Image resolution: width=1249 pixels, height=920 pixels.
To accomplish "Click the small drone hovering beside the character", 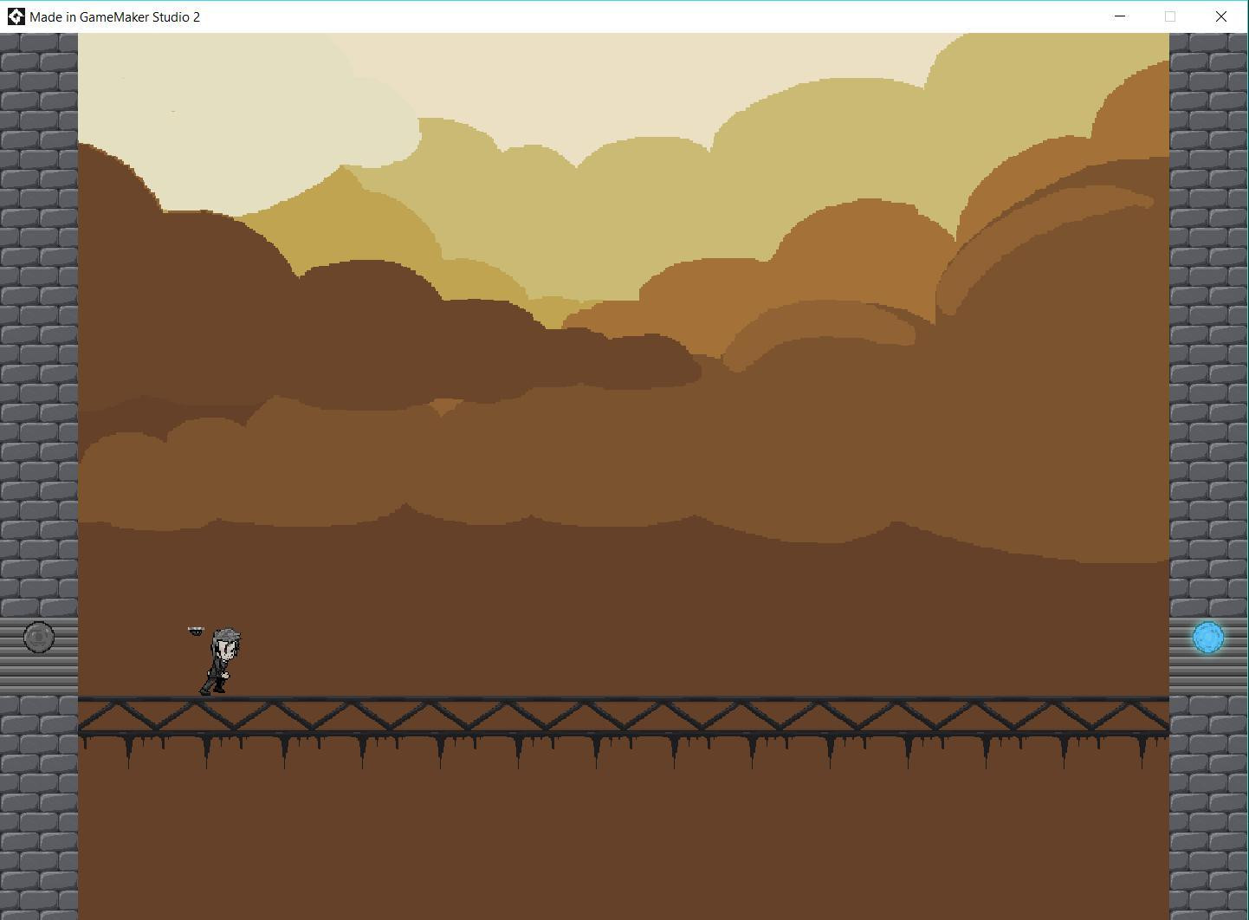I will [x=196, y=632].
